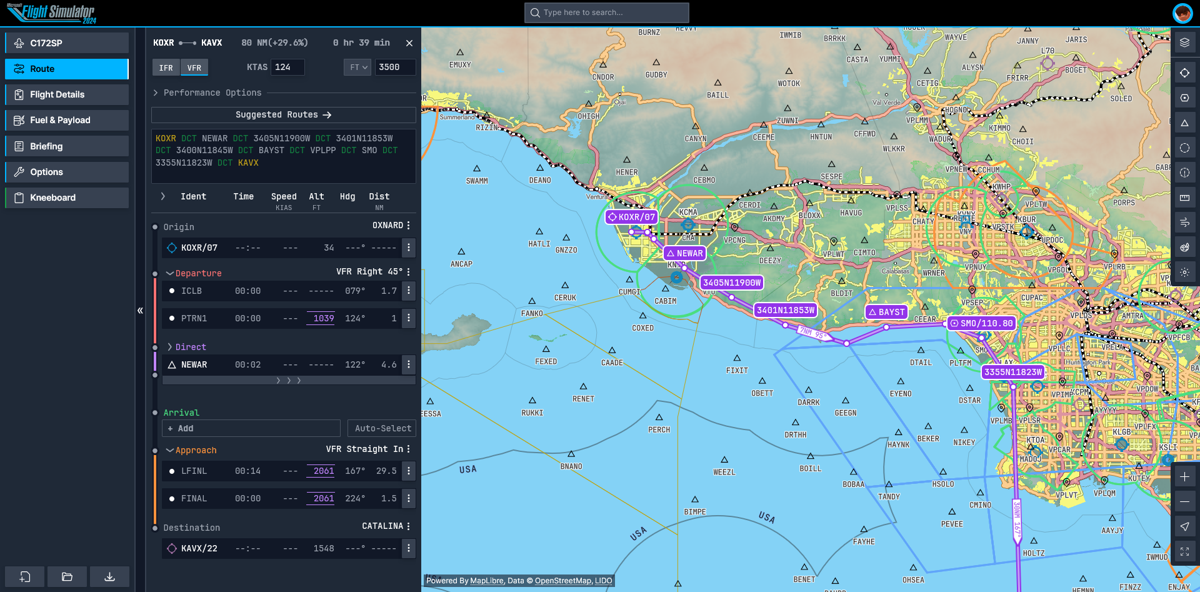1200x592 pixels.
Task: Click the Auto-Select arrival button
Action: (x=382, y=428)
